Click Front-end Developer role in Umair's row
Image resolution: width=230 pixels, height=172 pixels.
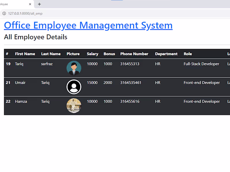pos(202,83)
